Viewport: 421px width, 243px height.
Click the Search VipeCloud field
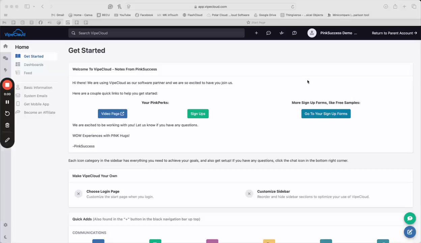[157, 33]
